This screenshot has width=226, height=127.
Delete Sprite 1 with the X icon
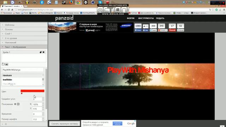point(43,52)
